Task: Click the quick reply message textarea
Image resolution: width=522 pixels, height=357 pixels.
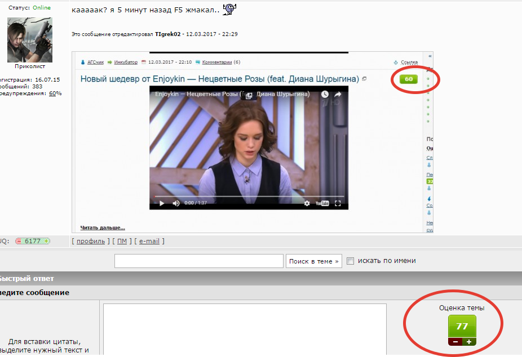Action: tap(245, 330)
